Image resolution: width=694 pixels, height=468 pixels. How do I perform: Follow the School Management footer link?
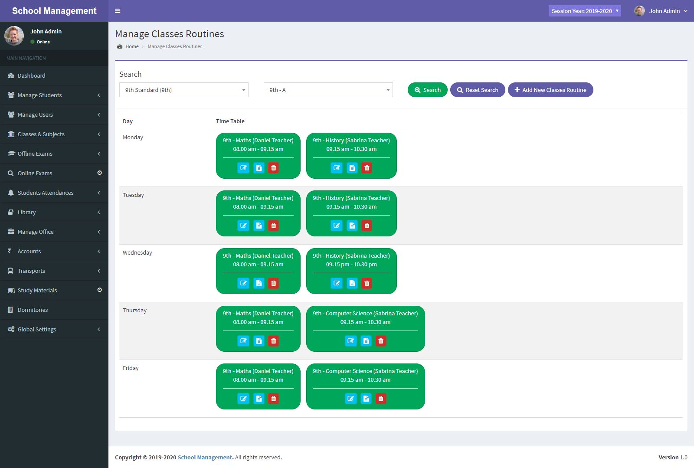[205, 457]
